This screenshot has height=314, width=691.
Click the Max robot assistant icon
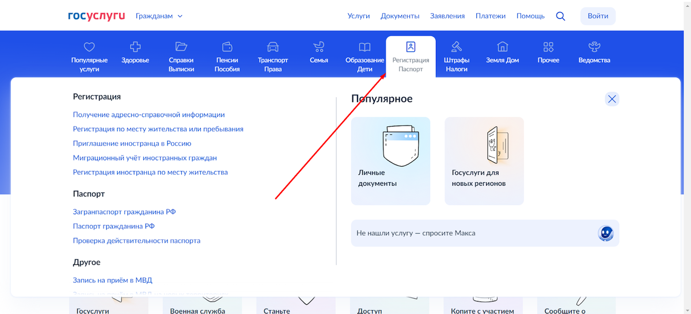click(606, 233)
